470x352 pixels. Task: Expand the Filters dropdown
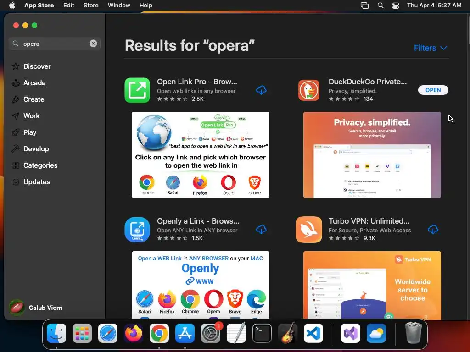point(431,48)
